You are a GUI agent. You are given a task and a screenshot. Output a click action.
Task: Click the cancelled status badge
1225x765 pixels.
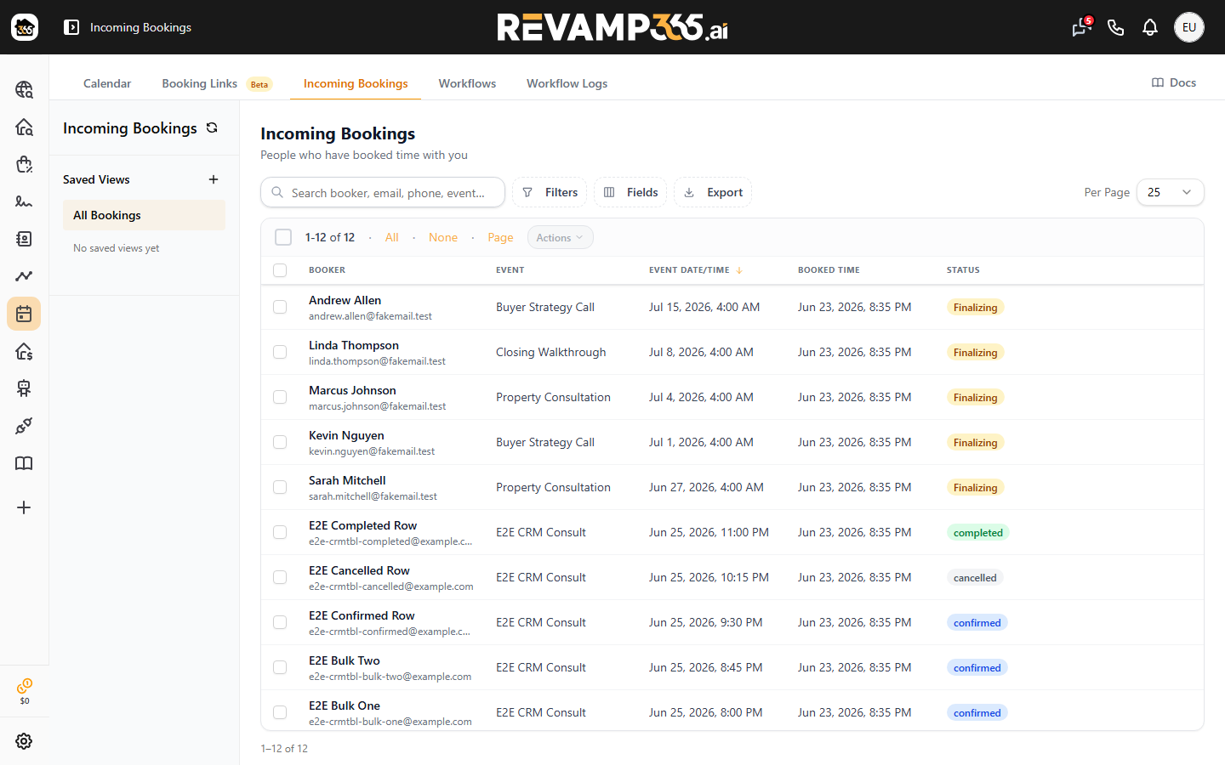975,578
